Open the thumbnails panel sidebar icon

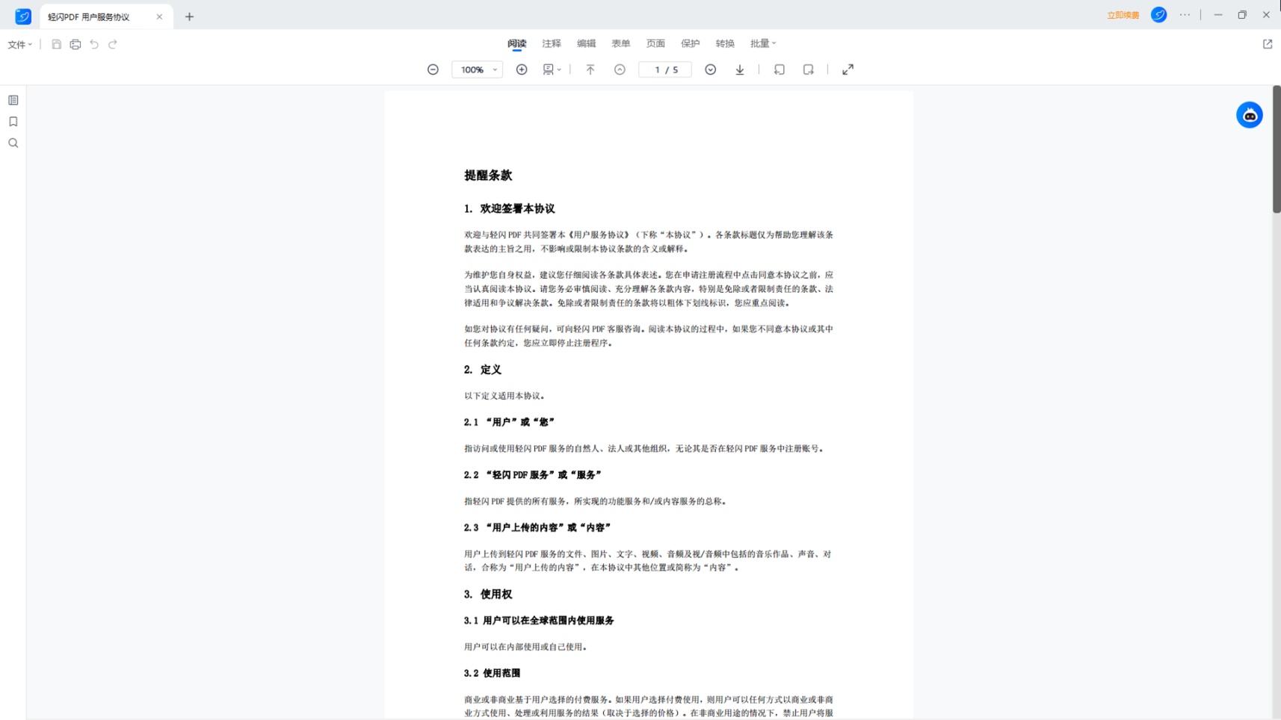[13, 100]
